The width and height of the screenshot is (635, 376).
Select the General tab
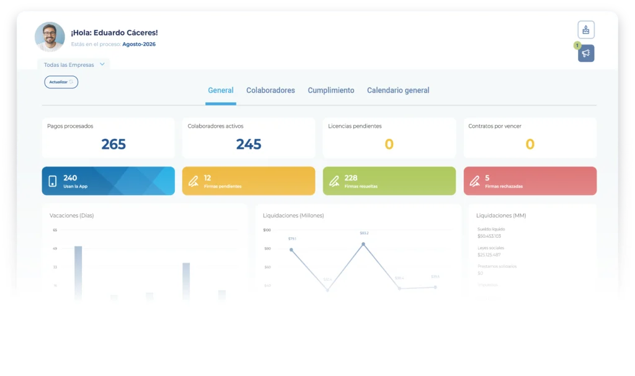[x=221, y=90]
